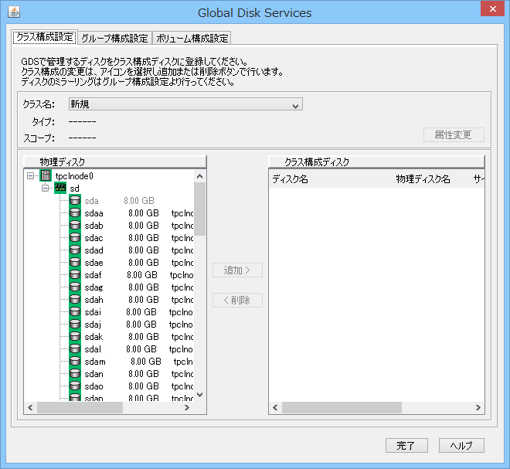
Task: Click the 属性変更 button
Action: [x=454, y=134]
